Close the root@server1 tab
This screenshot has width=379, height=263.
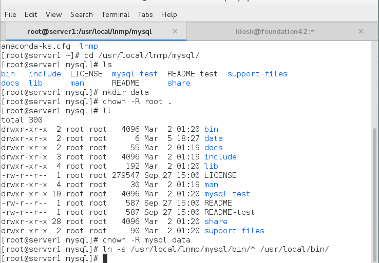175,31
